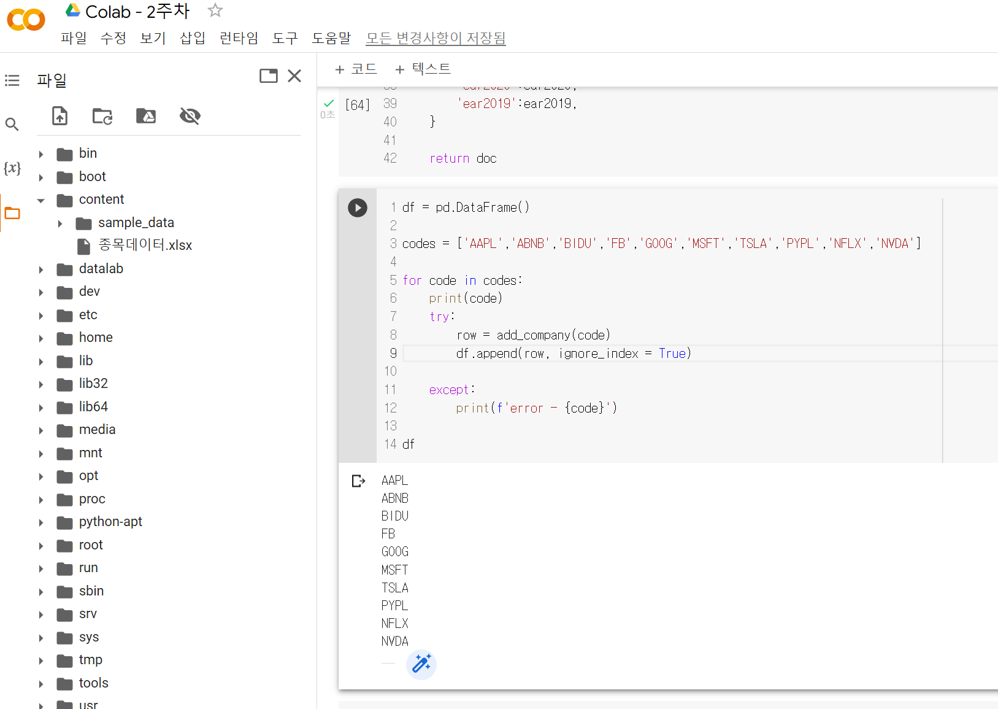
Task: Click the 'return doc' code line
Action: click(463, 158)
